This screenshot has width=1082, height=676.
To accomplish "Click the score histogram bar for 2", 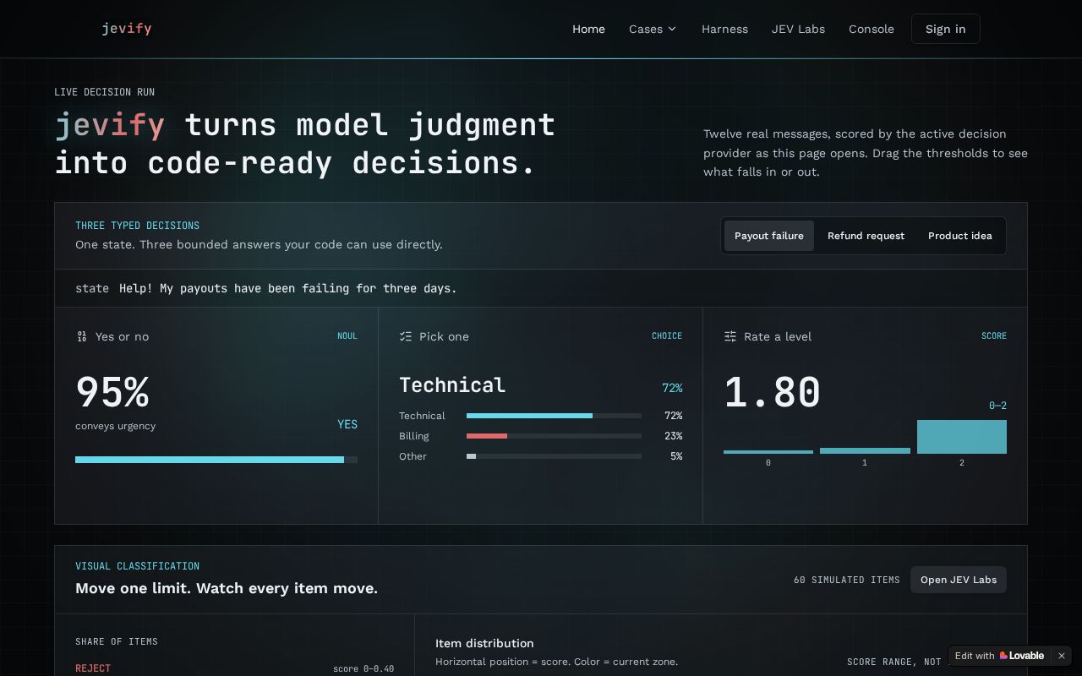I will coord(962,437).
